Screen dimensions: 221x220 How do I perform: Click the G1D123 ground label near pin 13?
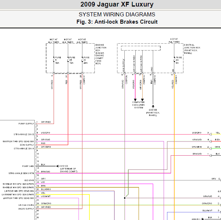click(x=69, y=169)
